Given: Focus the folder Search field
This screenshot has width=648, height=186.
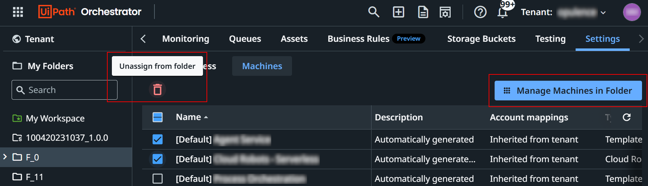Looking at the screenshot, I should 64,90.
